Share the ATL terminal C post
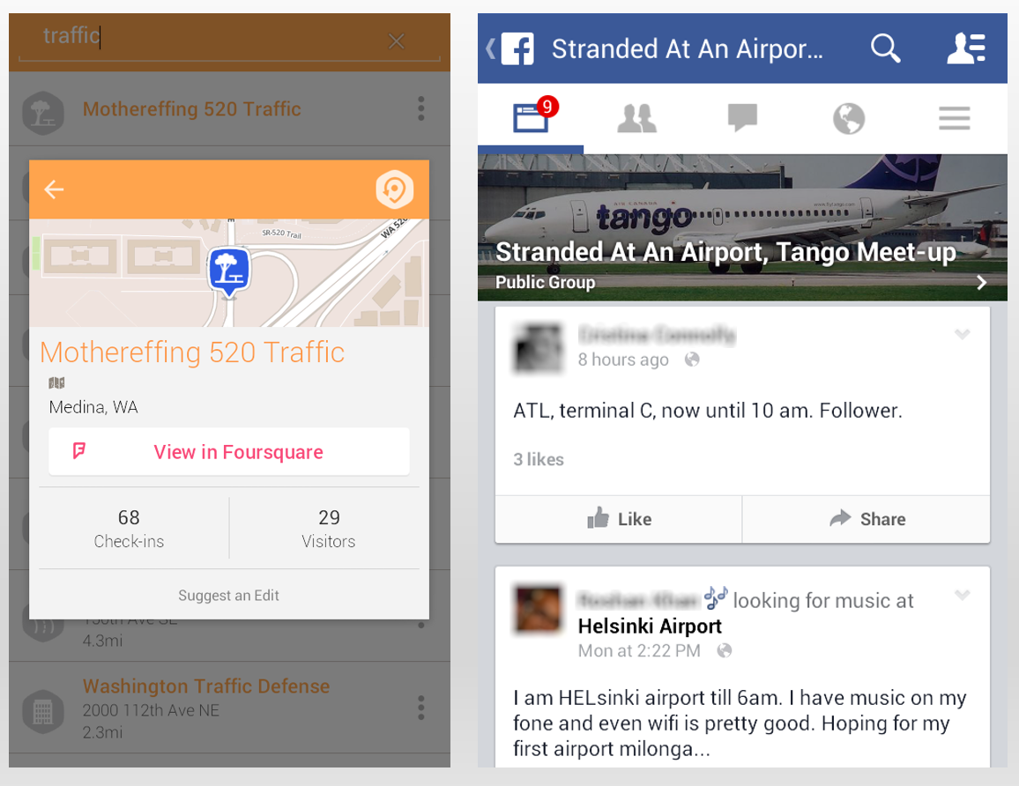Viewport: 1019px width, 786px height. tap(867, 519)
